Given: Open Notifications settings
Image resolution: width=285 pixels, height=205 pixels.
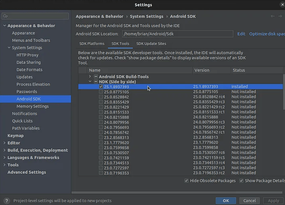Looking at the screenshot, I should click(24, 113).
